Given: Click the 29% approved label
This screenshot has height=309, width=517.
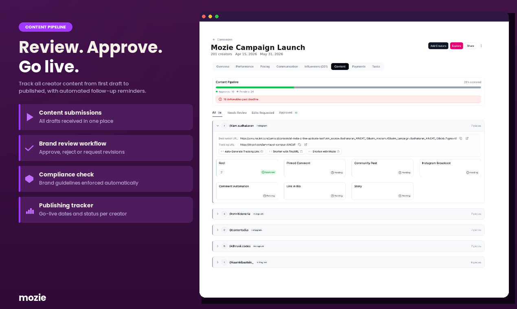Looking at the screenshot, I should tap(472, 82).
